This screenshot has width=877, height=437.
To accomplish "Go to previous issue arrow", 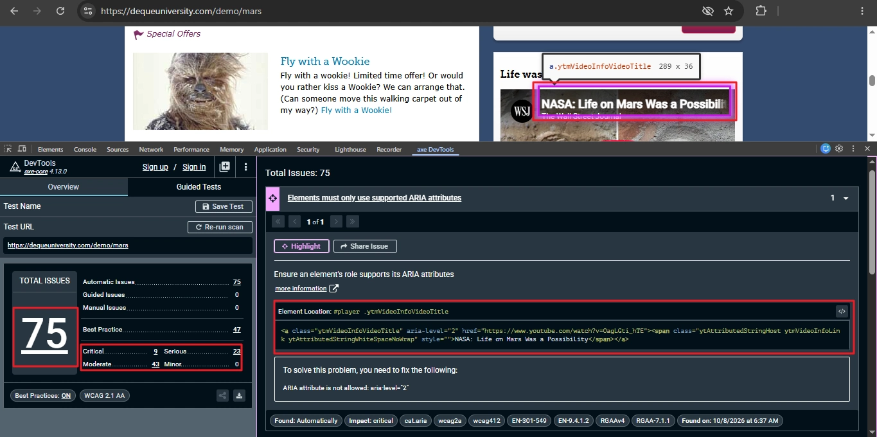I will click(294, 222).
